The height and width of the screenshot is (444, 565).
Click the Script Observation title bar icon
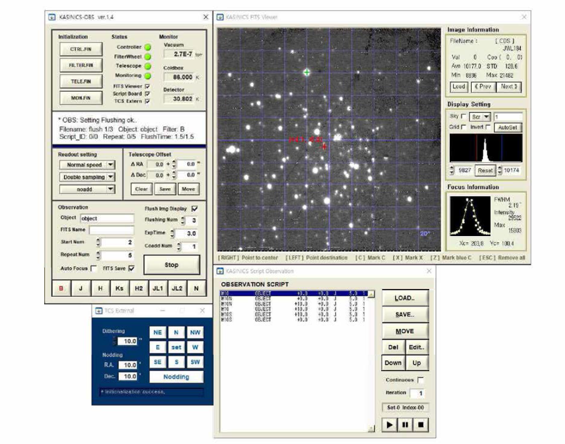pyautogui.click(x=220, y=271)
